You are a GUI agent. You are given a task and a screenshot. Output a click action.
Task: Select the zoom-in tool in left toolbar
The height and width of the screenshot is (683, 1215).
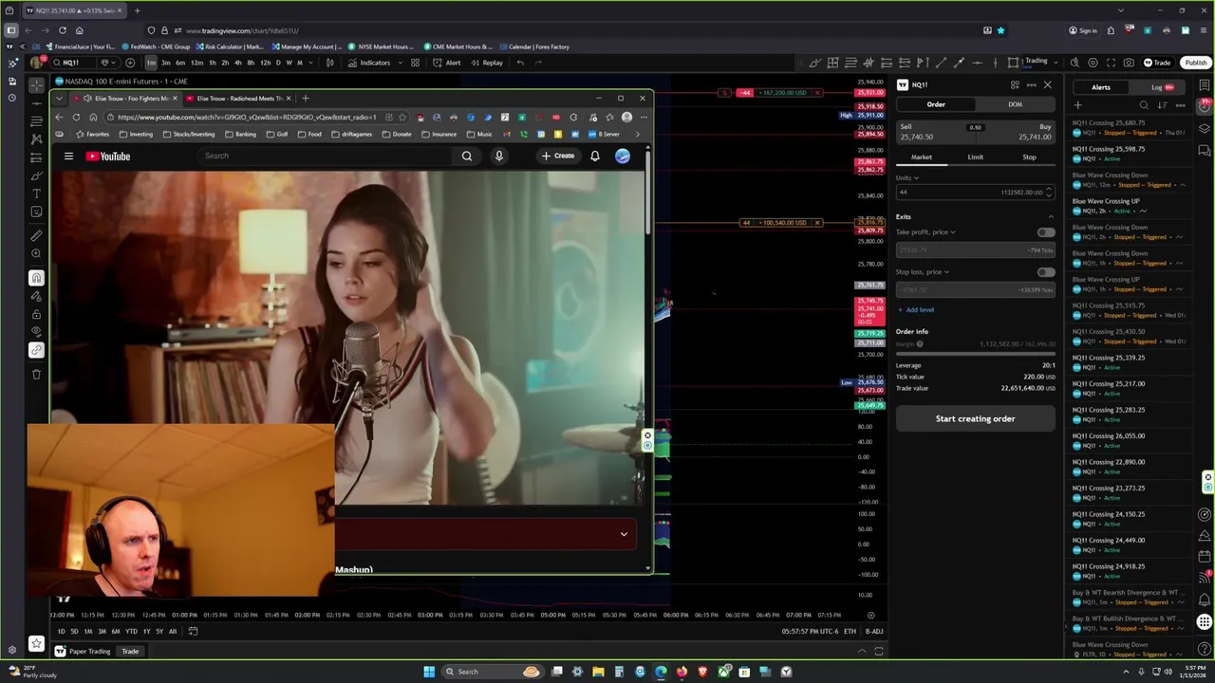[36, 253]
